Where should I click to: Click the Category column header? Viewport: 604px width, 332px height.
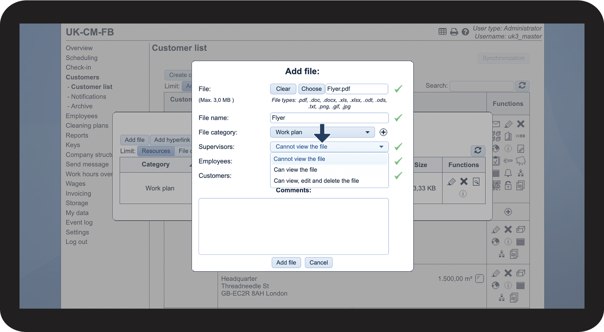click(156, 164)
